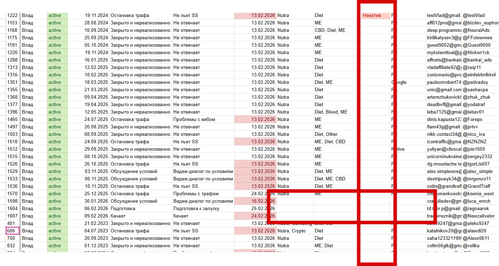This screenshot has height=266, width=499.
Task: Select the outlined ID cell 606
Action: pos(13,231)
